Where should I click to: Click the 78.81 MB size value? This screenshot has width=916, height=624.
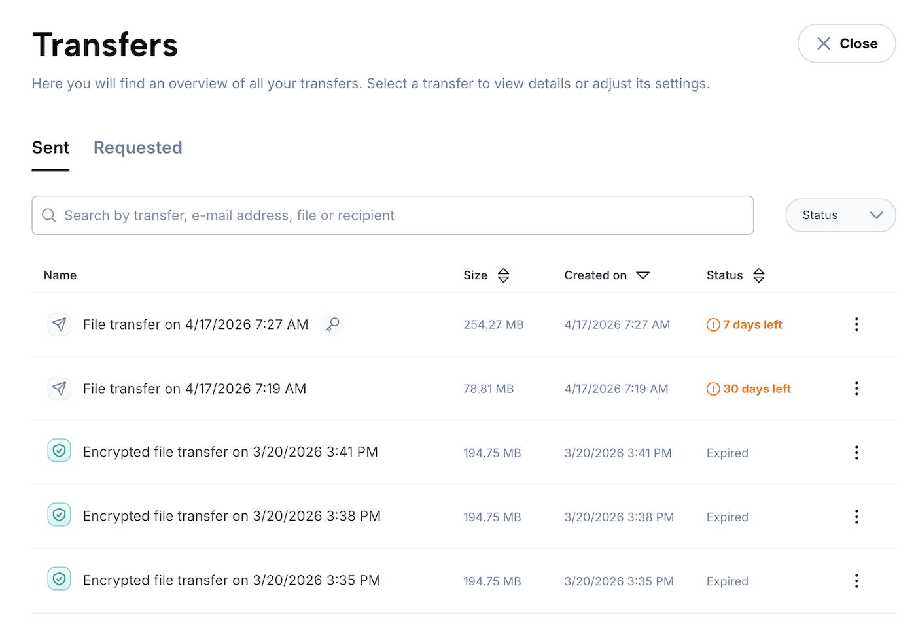(489, 389)
